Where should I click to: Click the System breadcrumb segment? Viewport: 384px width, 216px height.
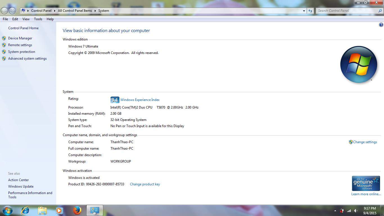103,11
